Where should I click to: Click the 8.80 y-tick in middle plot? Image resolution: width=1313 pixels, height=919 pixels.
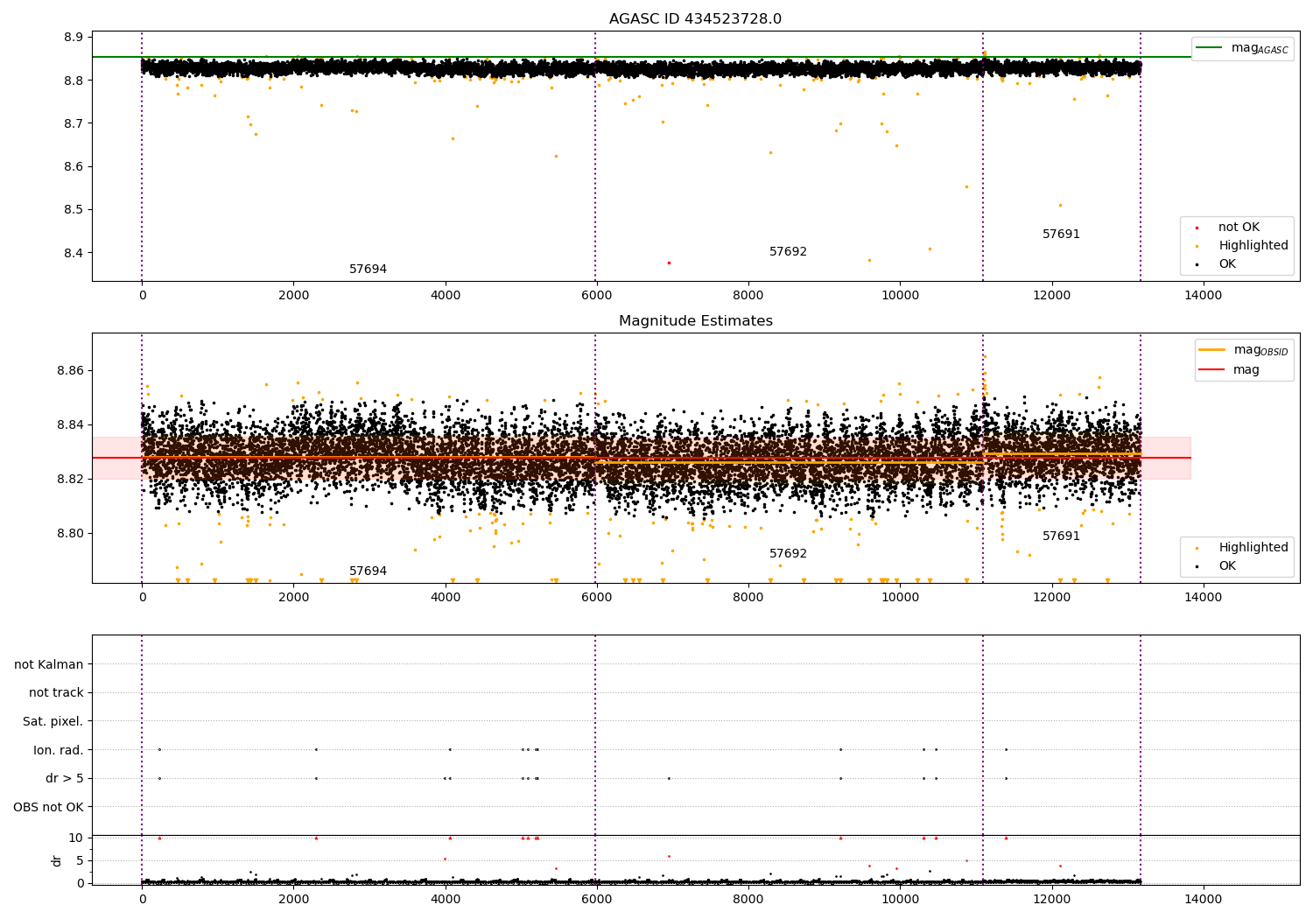(69, 534)
